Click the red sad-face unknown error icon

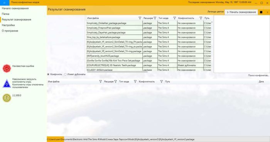click(x=7, y=68)
